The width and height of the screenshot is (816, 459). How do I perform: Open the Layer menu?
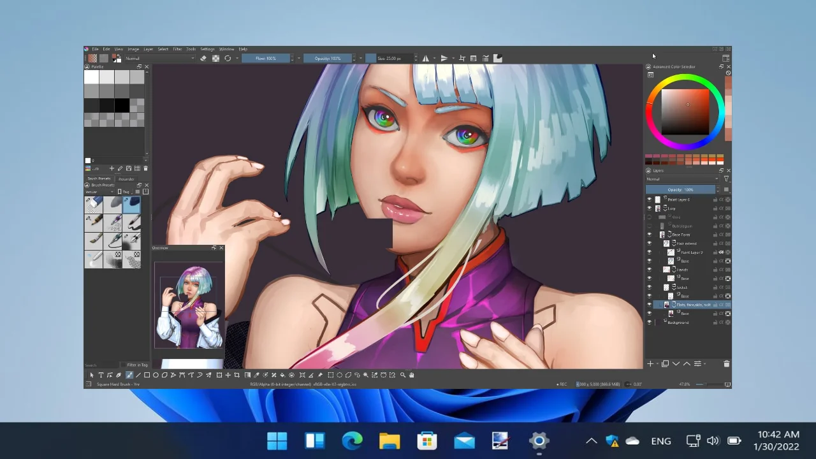tap(148, 49)
